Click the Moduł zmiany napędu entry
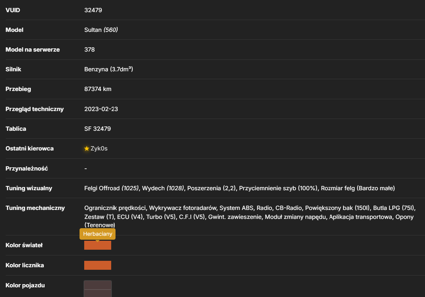Screen dimensions: 425x297 [295, 217]
